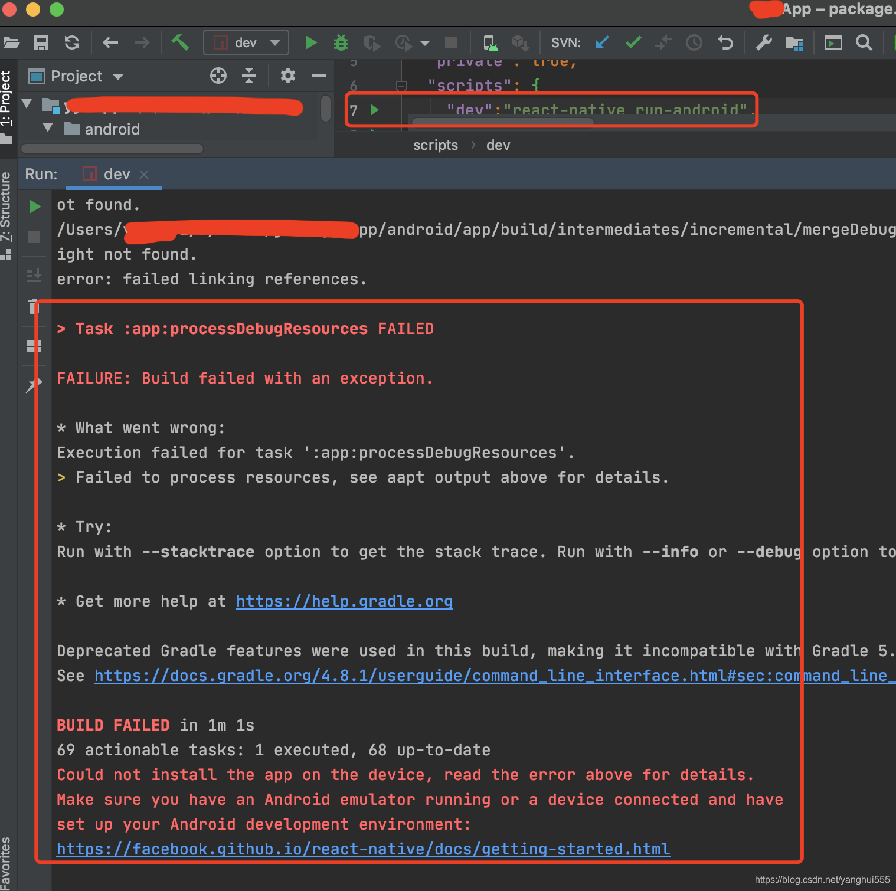Toggle the scripts fold marker in gutter
The image size is (896, 891).
401,86
